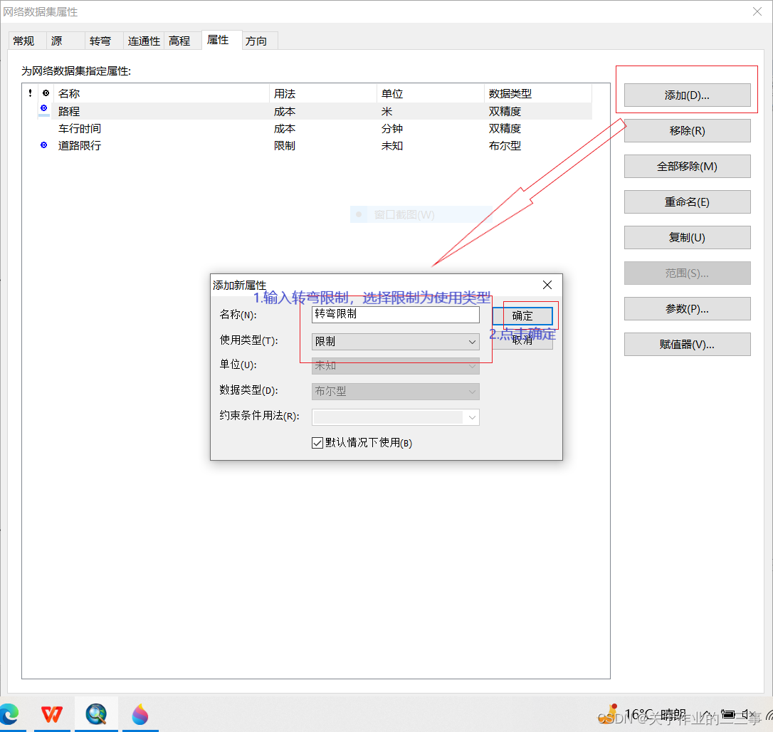Click the 名称 input field with 转弯限制
This screenshot has height=732, width=773.
[395, 314]
